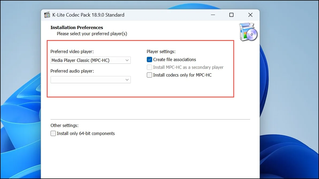Click the codec pack disc box icon
319x179 pixels.
click(x=248, y=32)
